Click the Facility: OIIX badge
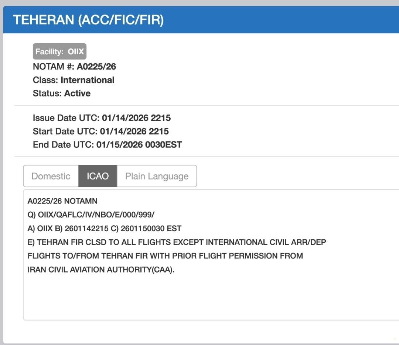Screen dimensions: 399x345 click(x=59, y=52)
